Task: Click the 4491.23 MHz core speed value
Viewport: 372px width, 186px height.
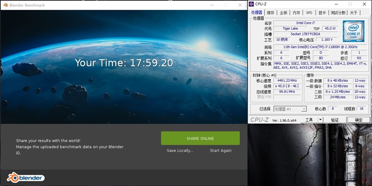Action: pyautogui.click(x=287, y=80)
